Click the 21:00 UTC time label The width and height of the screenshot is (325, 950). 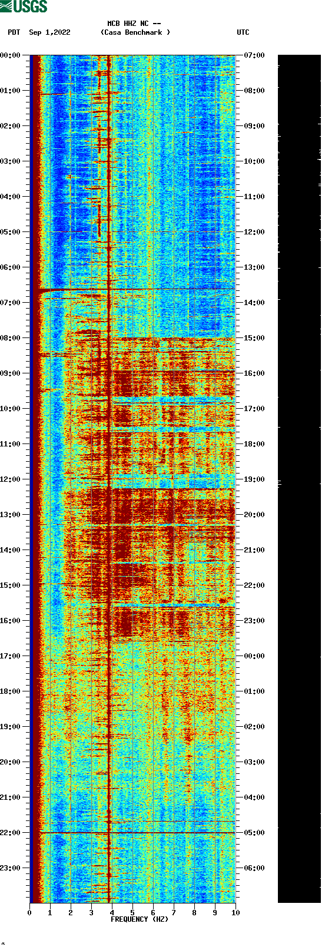pyautogui.click(x=254, y=550)
